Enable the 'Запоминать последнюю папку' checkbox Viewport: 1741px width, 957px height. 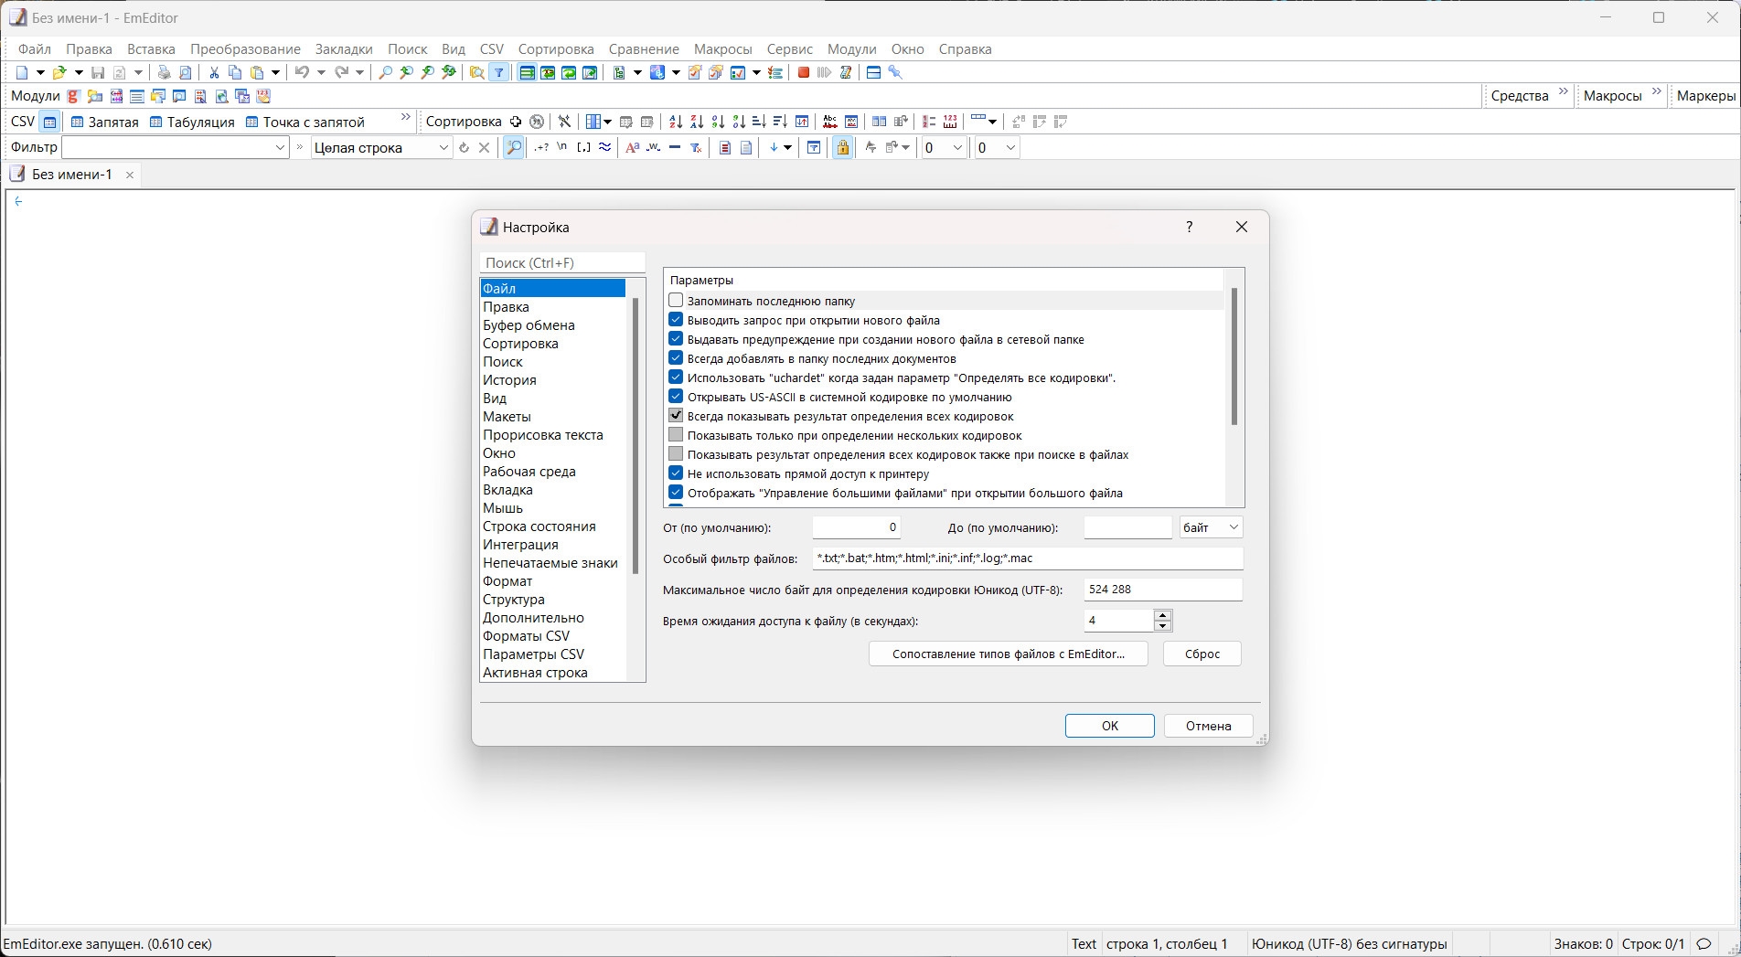click(x=676, y=300)
